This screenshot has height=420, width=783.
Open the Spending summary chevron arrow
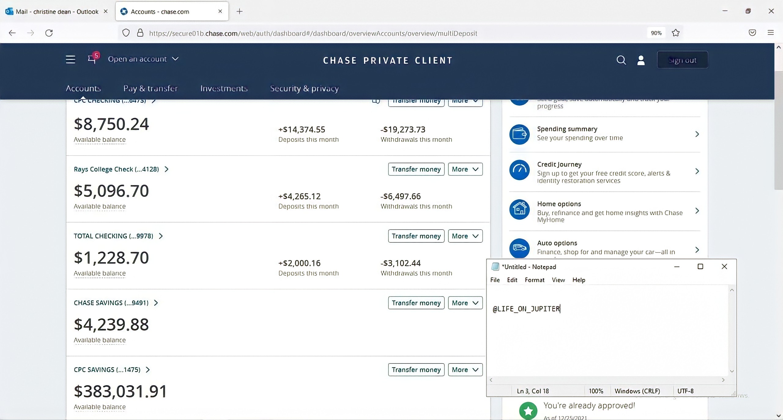click(697, 134)
